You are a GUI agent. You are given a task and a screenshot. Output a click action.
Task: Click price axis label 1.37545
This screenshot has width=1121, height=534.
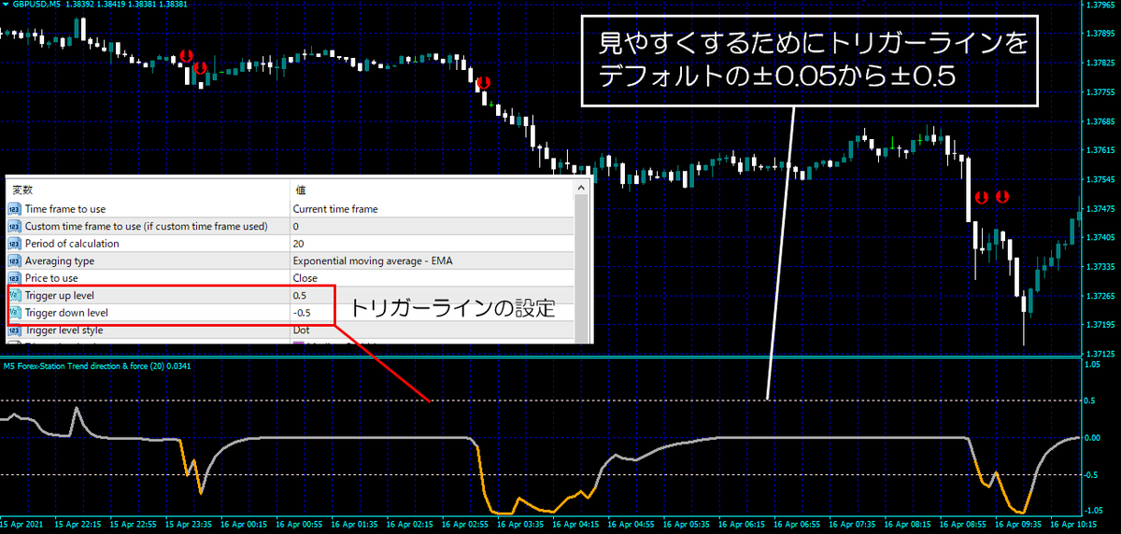pos(1102,179)
